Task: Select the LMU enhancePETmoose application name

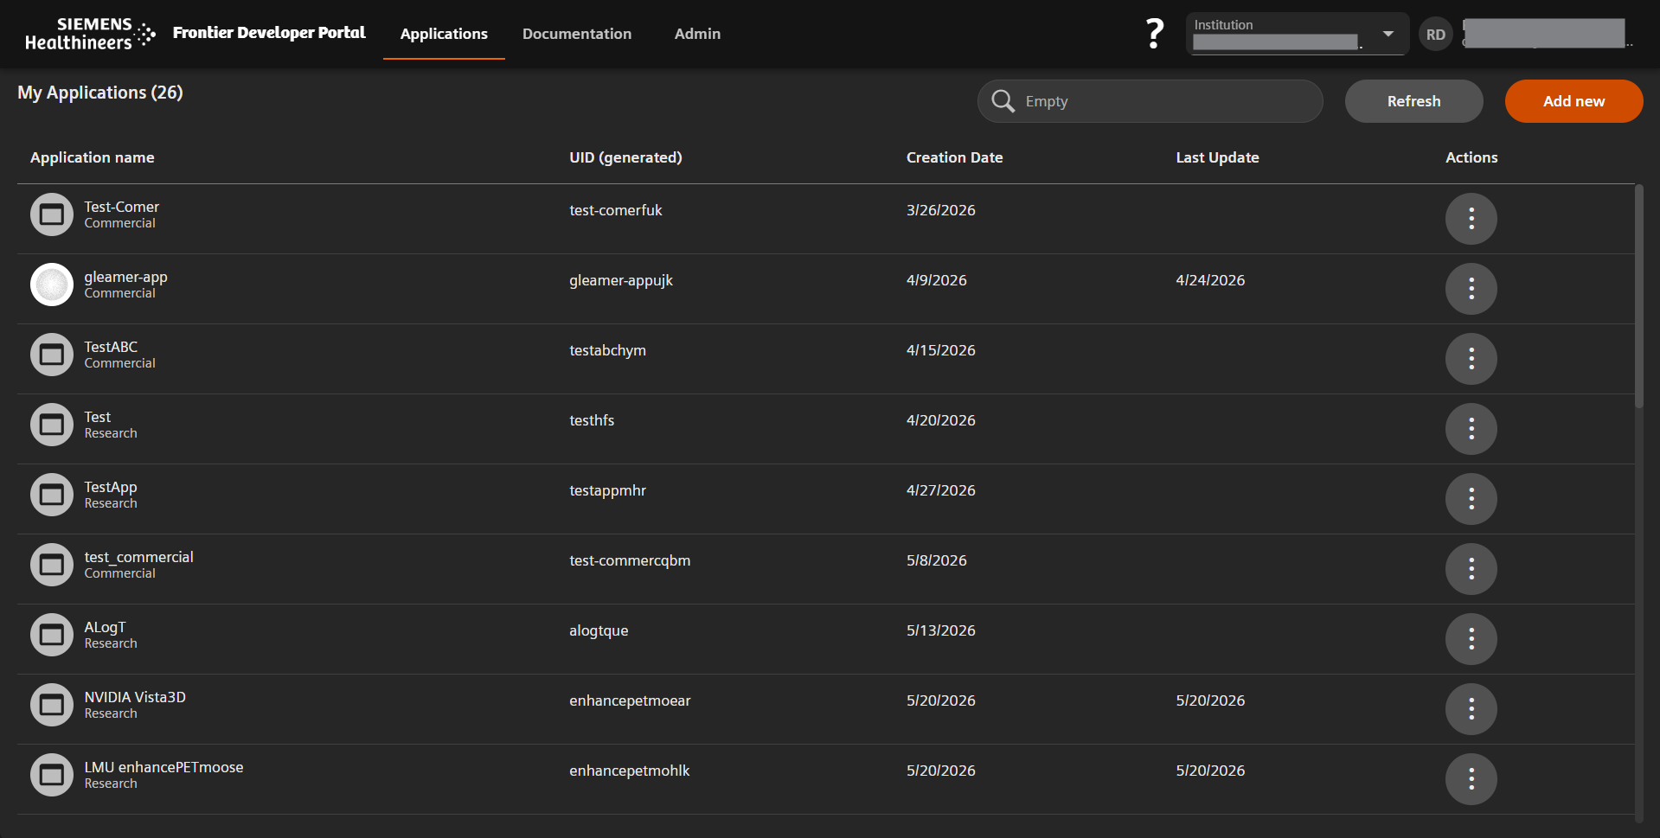Action: click(163, 767)
